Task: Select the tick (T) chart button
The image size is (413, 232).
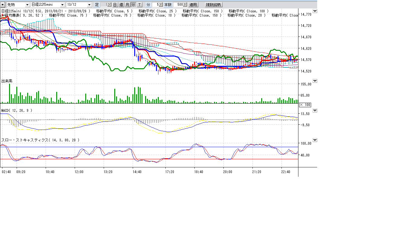Action: pyautogui.click(x=139, y=5)
